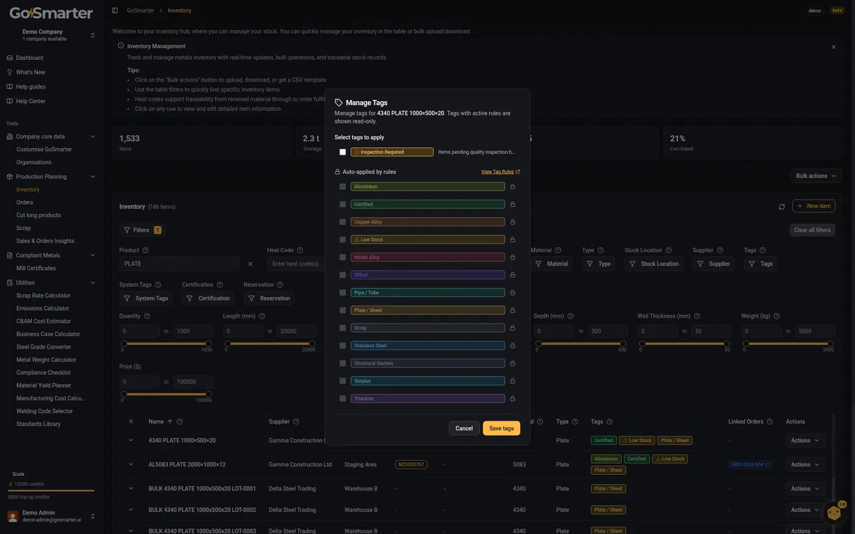The image size is (855, 534).
Task: Open What's New in sidebar
Action: tap(31, 73)
